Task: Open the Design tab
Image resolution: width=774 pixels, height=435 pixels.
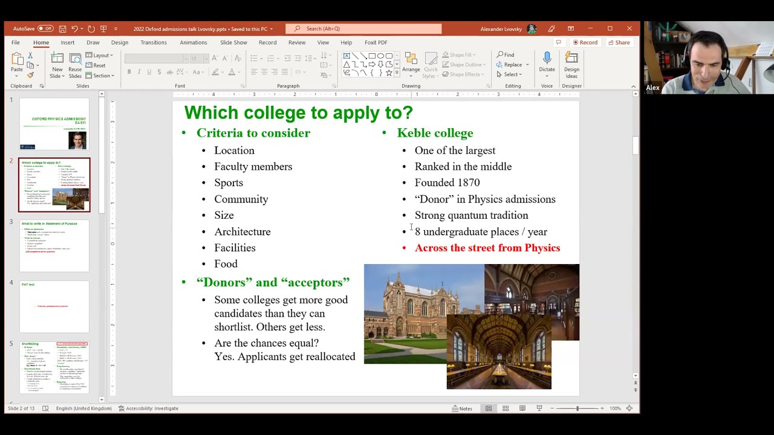Action: [120, 42]
